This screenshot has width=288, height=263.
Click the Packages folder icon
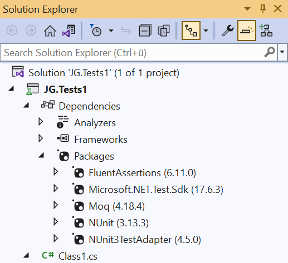click(63, 155)
